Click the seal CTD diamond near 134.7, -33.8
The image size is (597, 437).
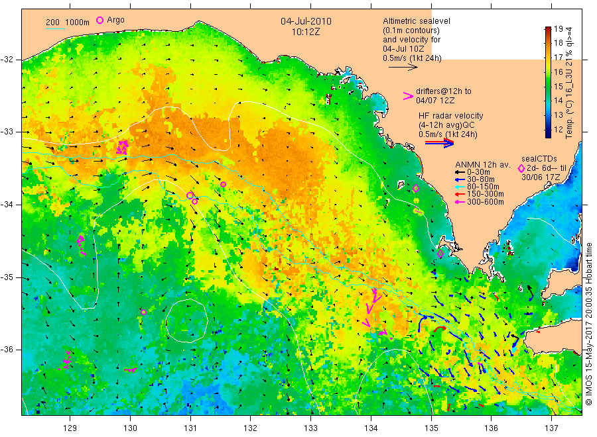click(x=416, y=188)
